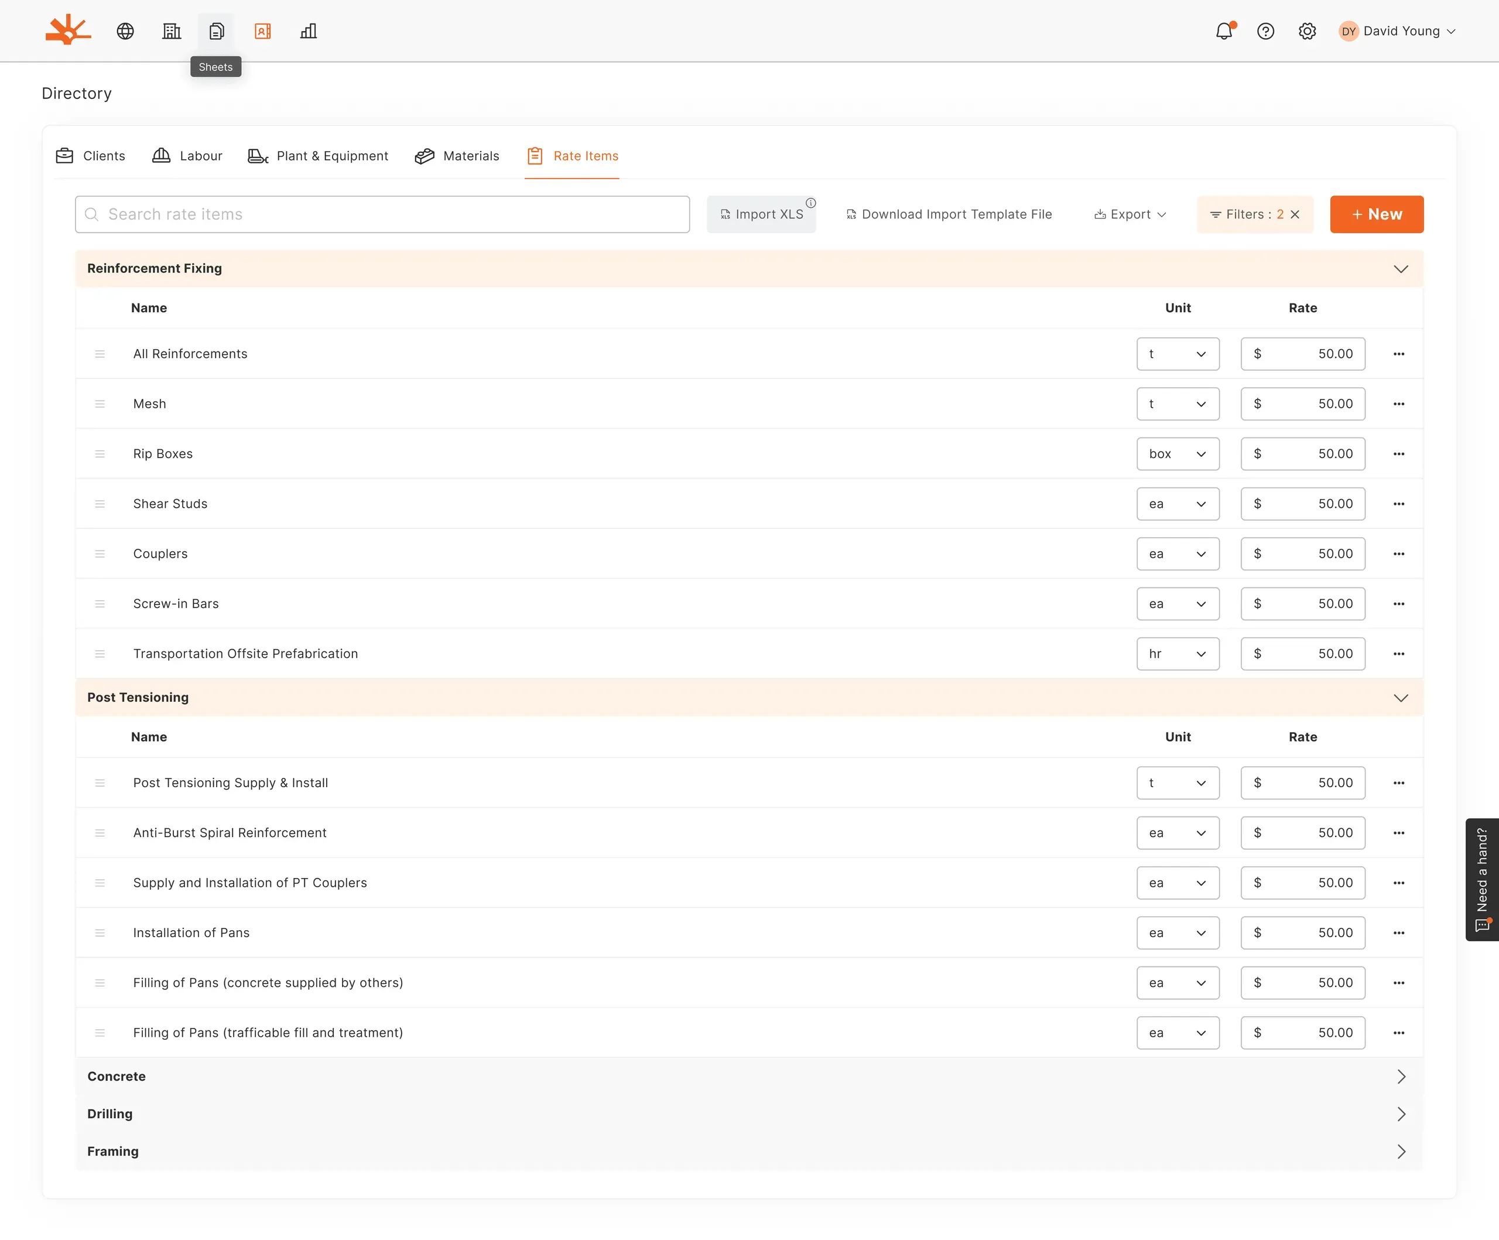Open notifications bell

[x=1225, y=32]
